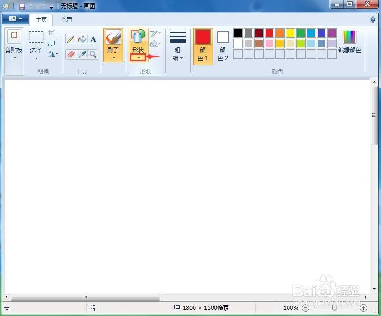Click the scroll right arrow

[366, 297]
